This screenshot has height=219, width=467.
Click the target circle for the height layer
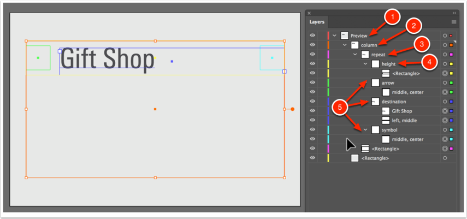click(x=445, y=64)
